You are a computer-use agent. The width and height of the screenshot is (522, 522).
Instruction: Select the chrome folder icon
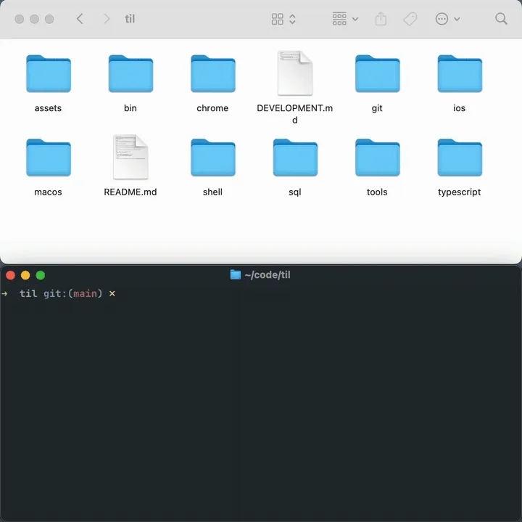[x=212, y=73]
